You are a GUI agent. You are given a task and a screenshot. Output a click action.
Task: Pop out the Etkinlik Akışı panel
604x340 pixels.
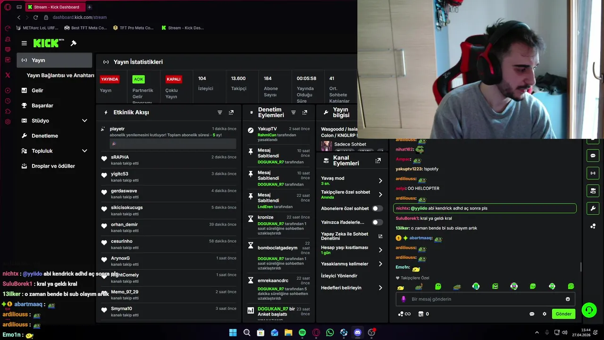[231, 112]
